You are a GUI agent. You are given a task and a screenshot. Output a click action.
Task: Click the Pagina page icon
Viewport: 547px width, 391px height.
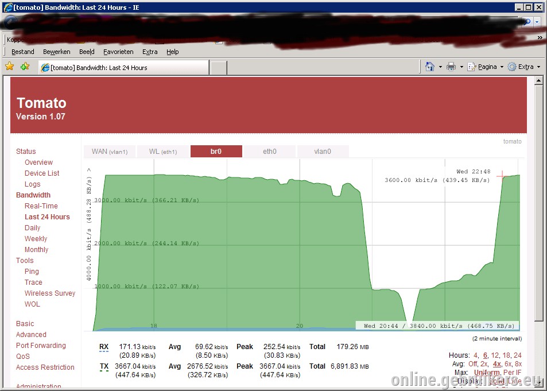(472, 67)
